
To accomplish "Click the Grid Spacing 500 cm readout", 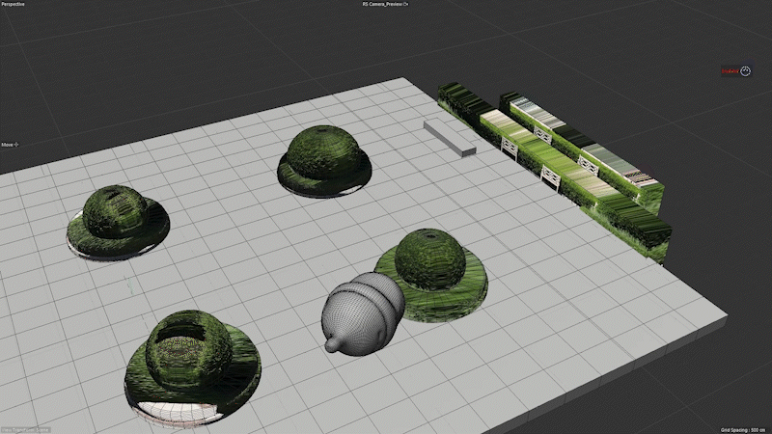I will click(745, 430).
